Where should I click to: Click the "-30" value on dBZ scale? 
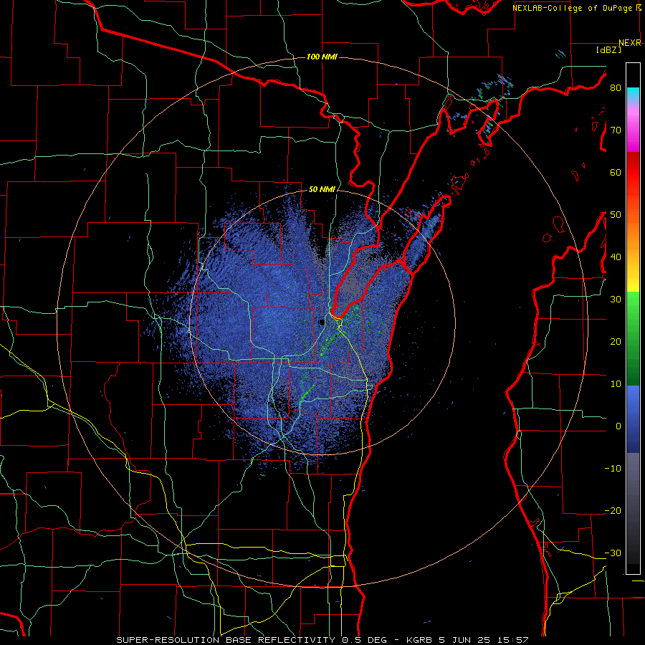(x=613, y=553)
